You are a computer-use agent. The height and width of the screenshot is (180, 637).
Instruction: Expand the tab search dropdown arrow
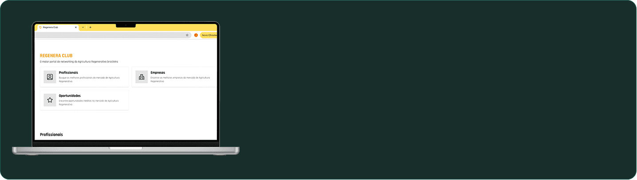click(83, 27)
